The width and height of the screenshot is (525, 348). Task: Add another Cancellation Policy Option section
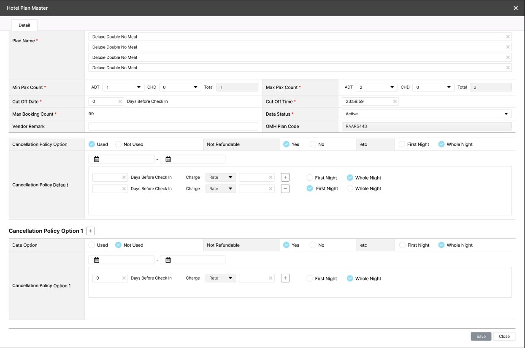pos(91,231)
